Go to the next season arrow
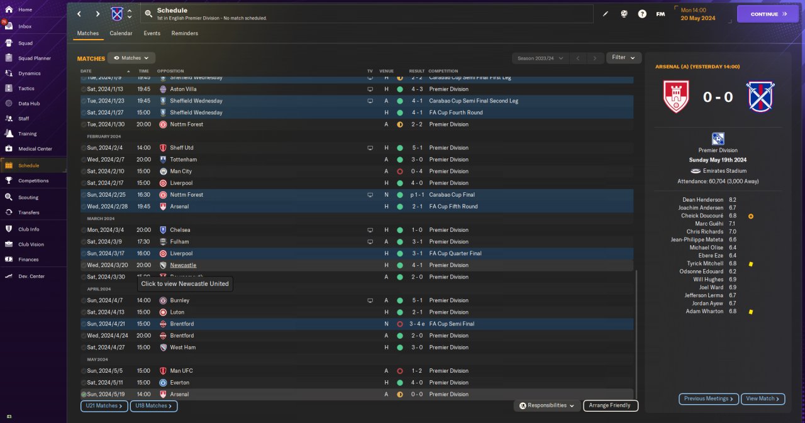This screenshot has width=805, height=423. click(595, 58)
